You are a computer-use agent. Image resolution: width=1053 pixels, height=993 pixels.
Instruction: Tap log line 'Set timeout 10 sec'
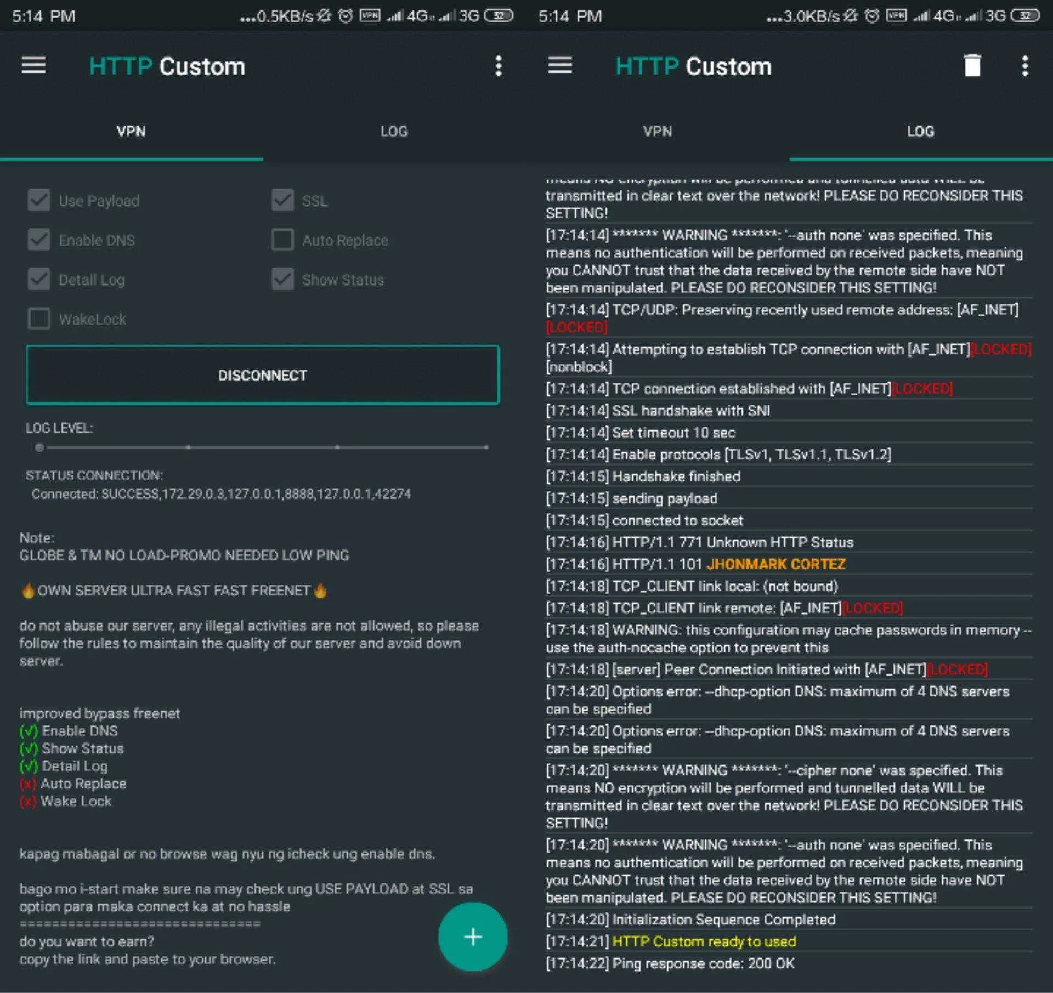[673, 433]
